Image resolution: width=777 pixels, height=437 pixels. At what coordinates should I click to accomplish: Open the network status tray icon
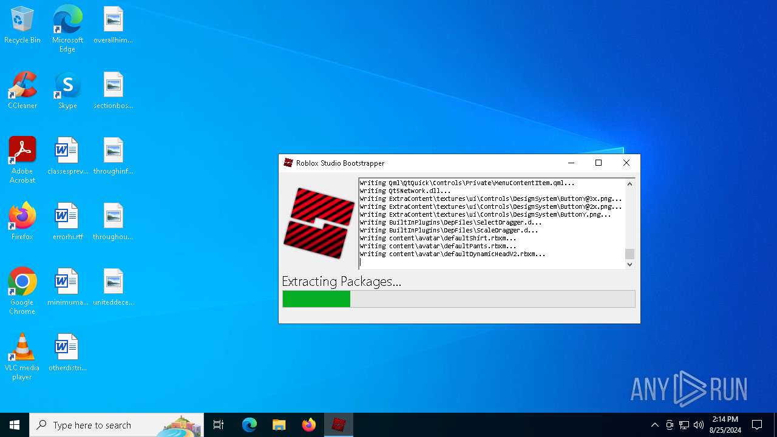(x=684, y=425)
